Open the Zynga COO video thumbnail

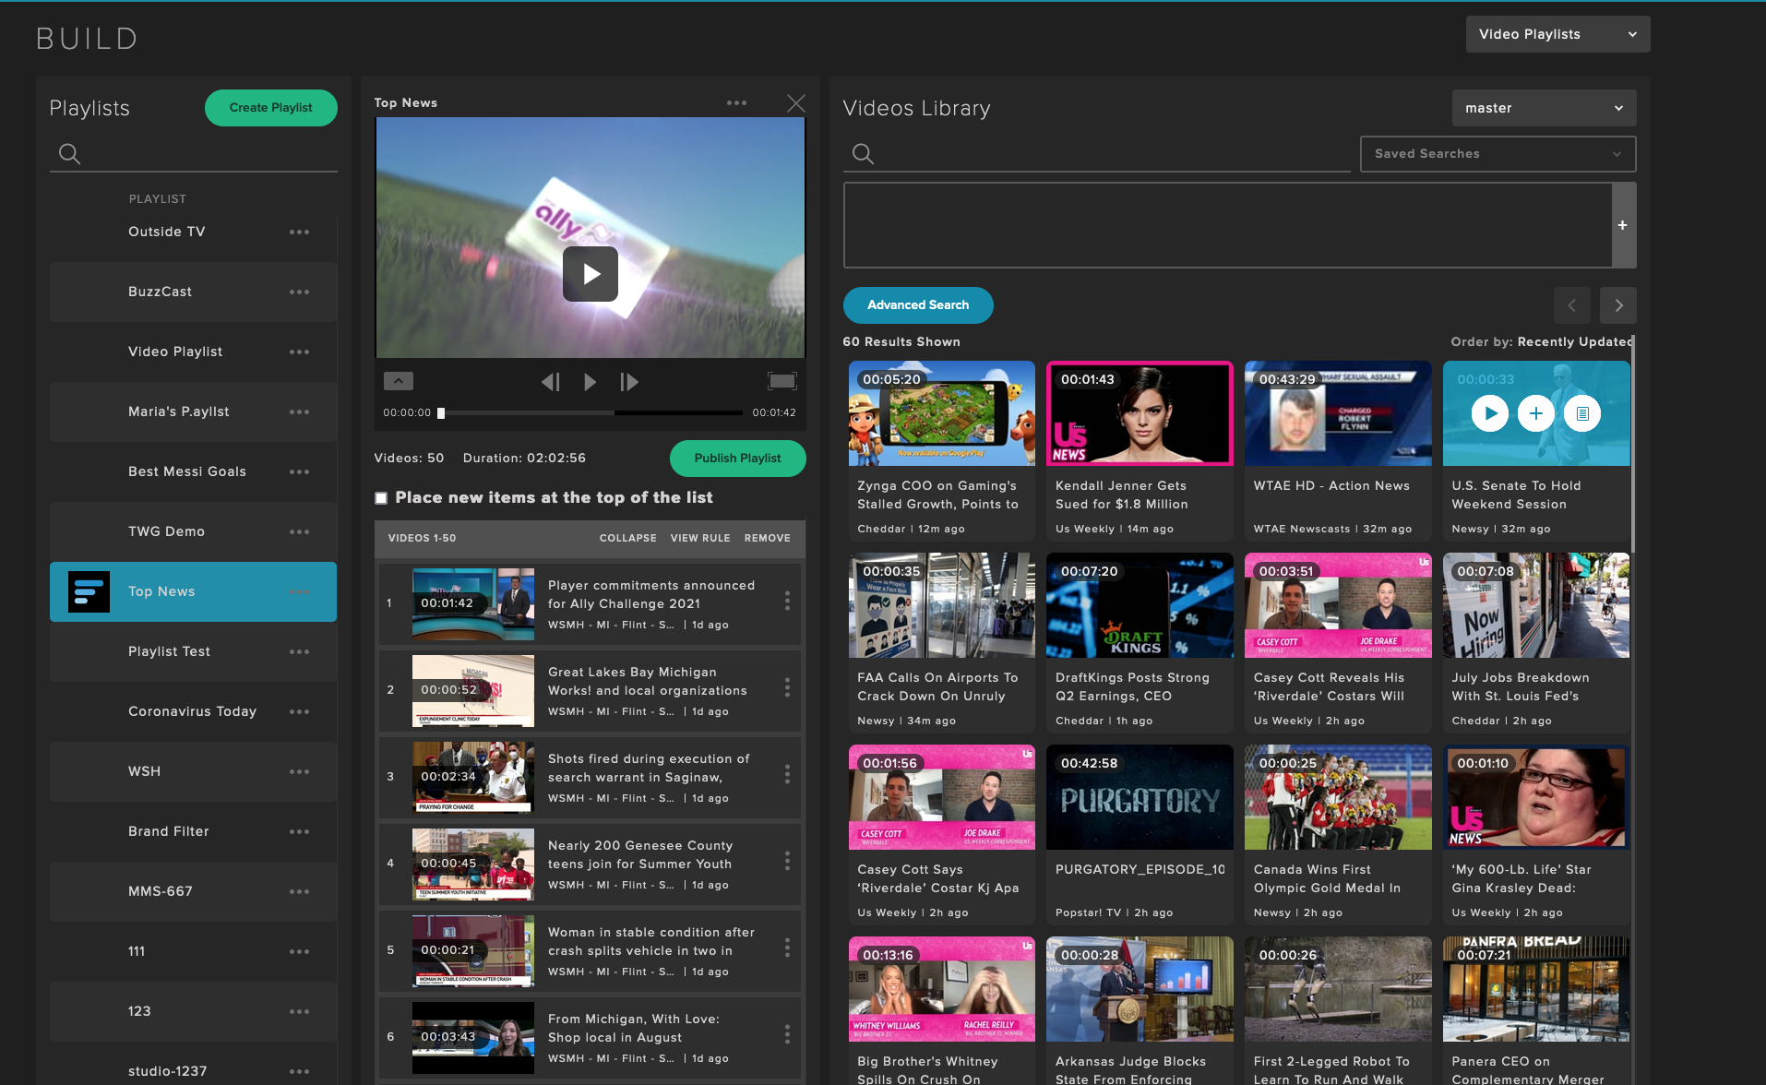[941, 413]
